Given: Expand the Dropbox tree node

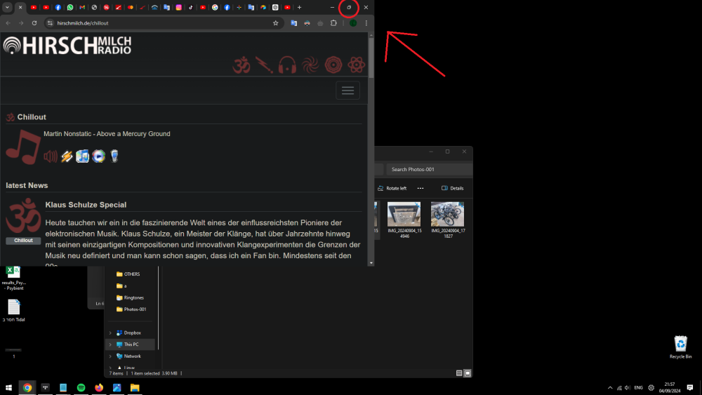Looking at the screenshot, I should [110, 333].
